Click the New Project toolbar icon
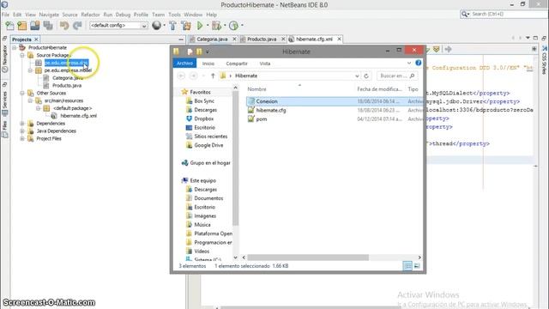 [x=22, y=26]
